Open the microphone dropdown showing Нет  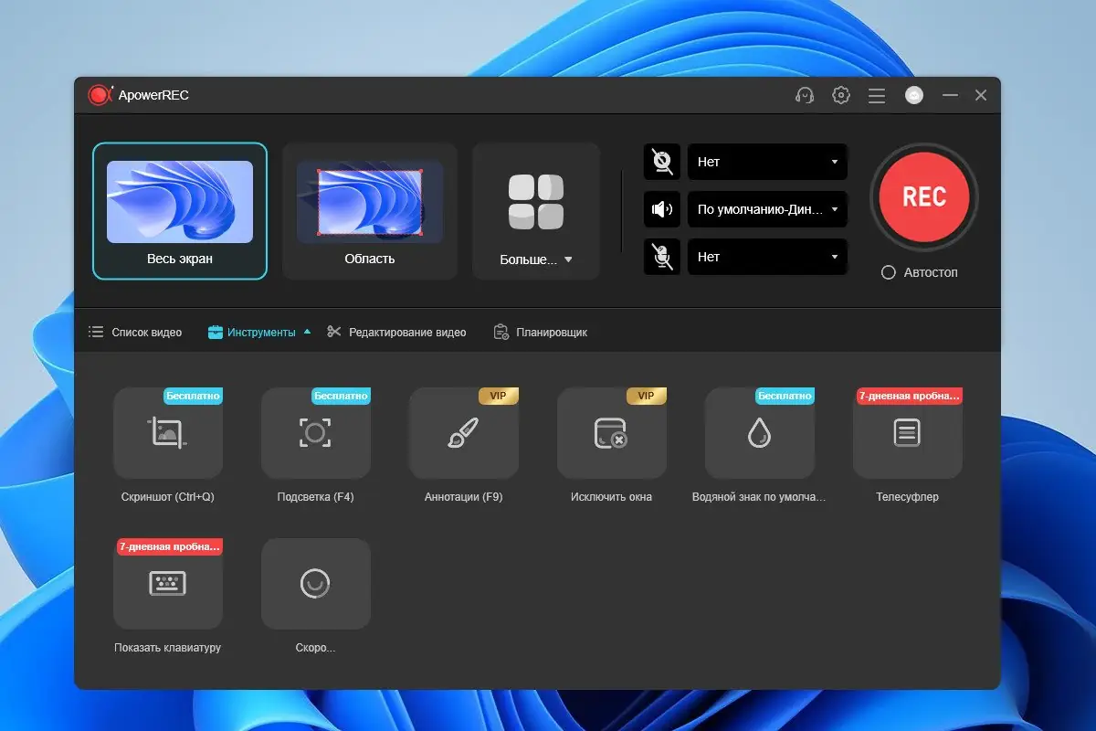click(767, 257)
